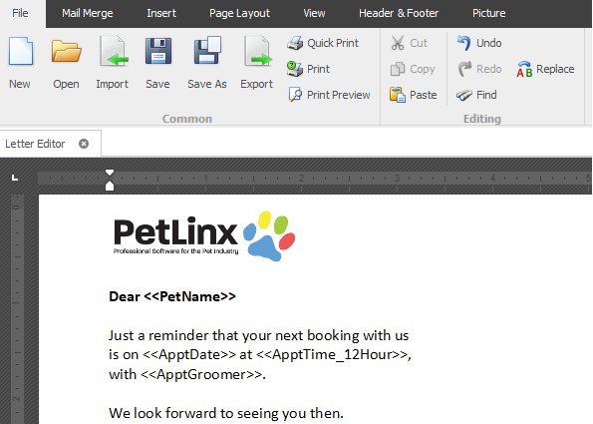Show Print Preview of the letter

(329, 95)
